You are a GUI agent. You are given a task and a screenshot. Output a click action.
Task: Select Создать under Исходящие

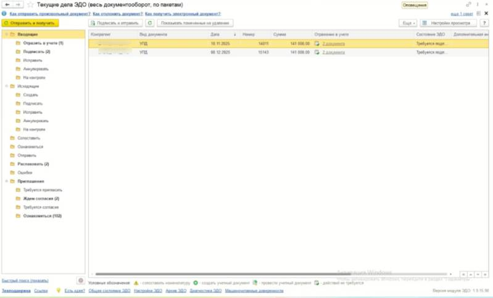tap(30, 94)
